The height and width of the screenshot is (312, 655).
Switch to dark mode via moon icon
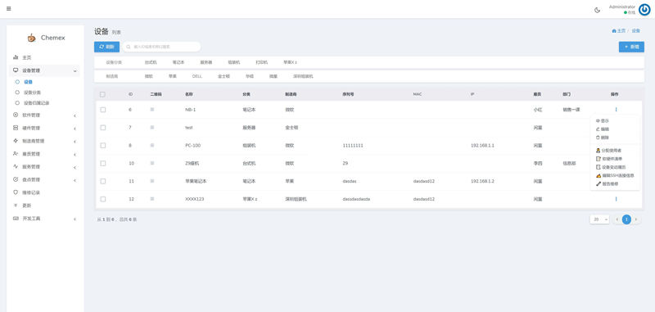point(598,10)
